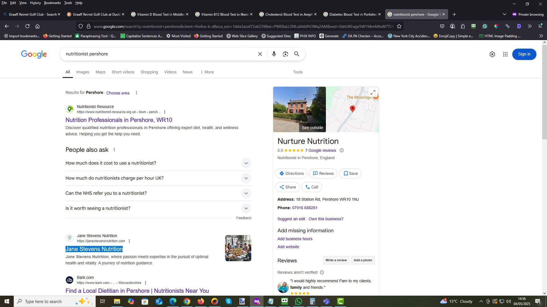Image resolution: width=547 pixels, height=307 pixels.
Task: Show more bookmarks overflow chevron
Action: click(541, 36)
